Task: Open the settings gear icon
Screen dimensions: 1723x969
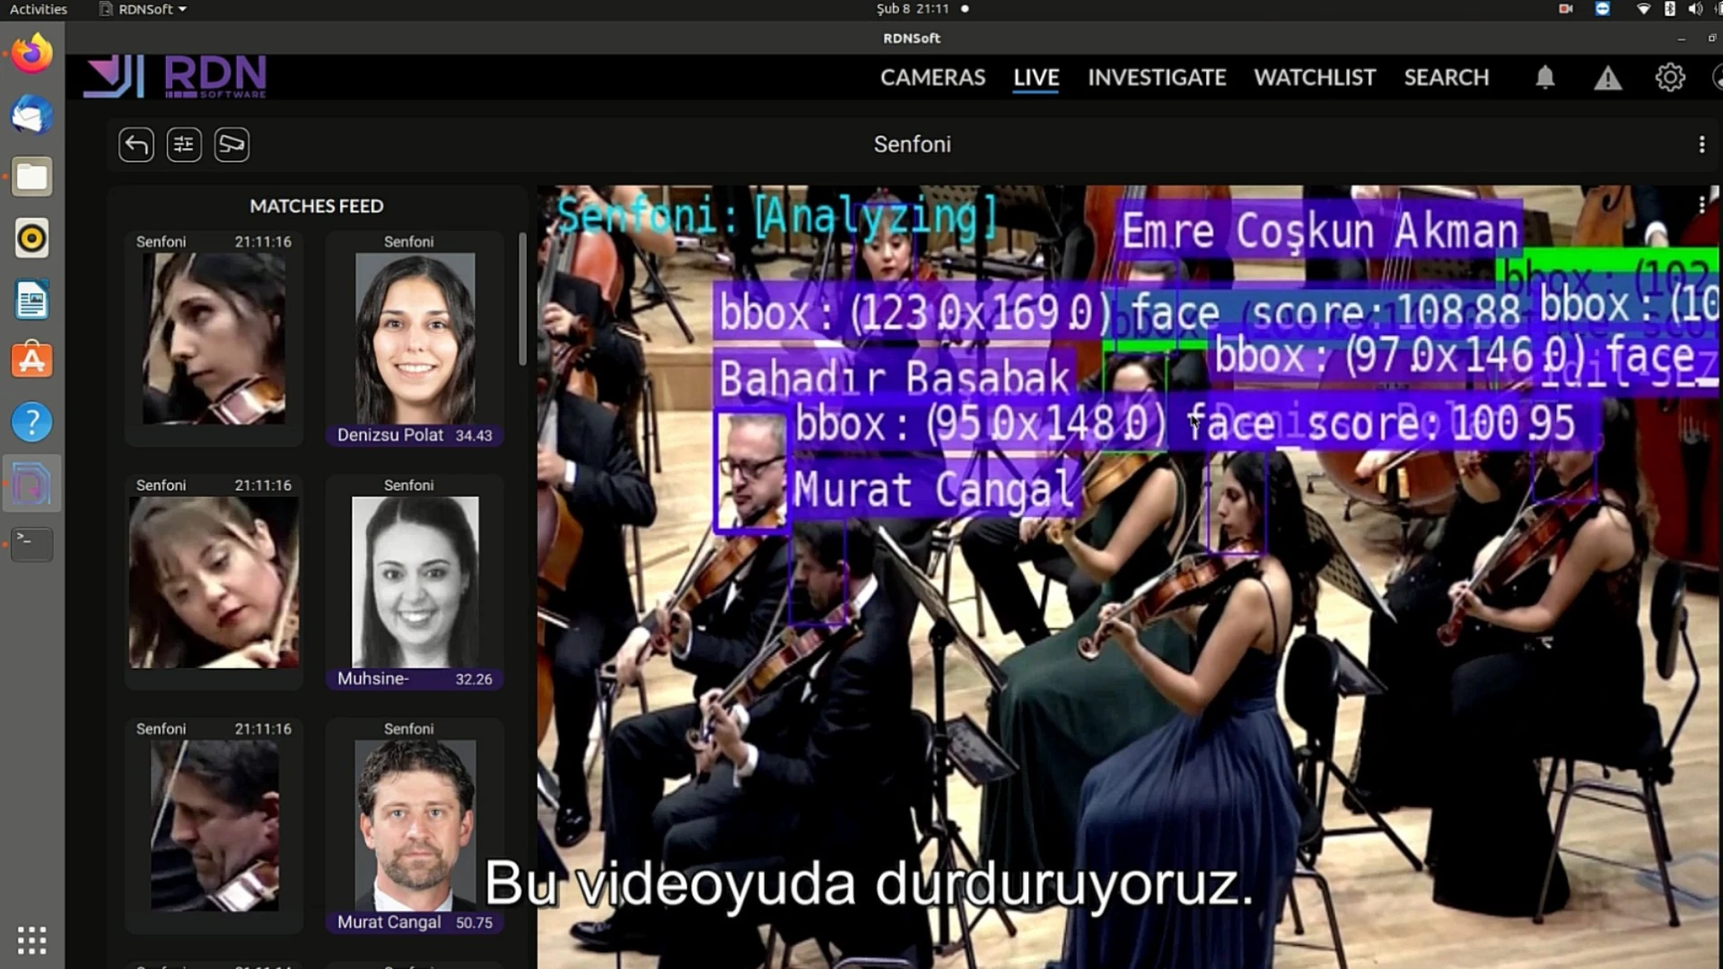Action: tap(1669, 78)
